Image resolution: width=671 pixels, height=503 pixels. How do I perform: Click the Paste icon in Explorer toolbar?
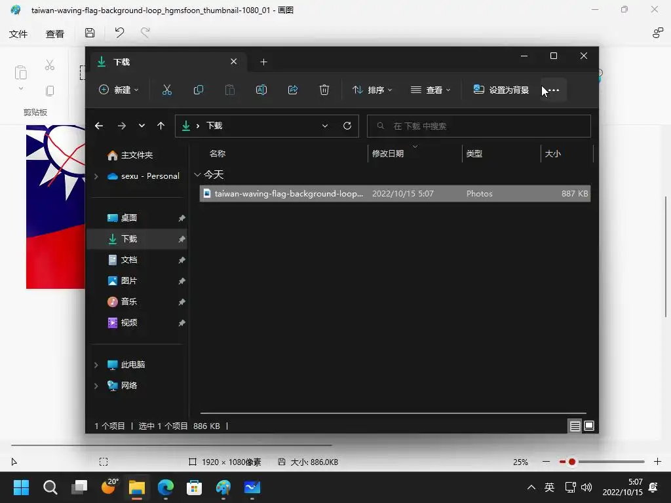click(230, 90)
